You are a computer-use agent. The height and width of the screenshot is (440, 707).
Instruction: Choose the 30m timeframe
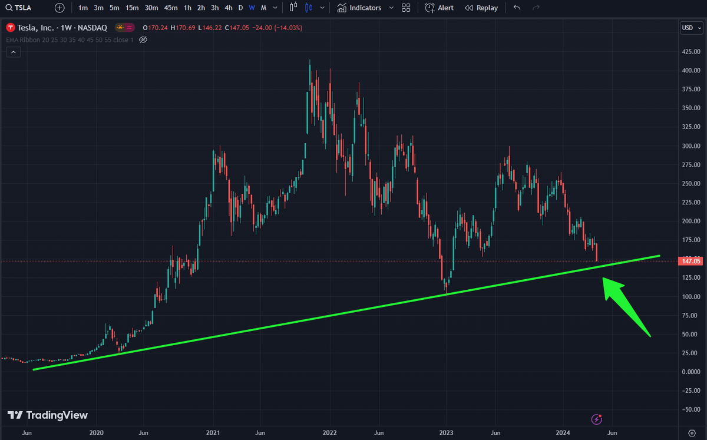(x=151, y=8)
